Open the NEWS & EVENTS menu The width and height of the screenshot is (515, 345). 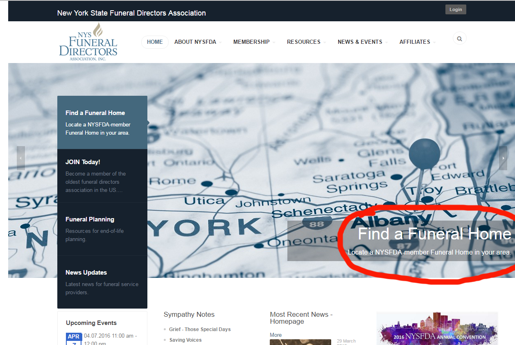coord(360,42)
